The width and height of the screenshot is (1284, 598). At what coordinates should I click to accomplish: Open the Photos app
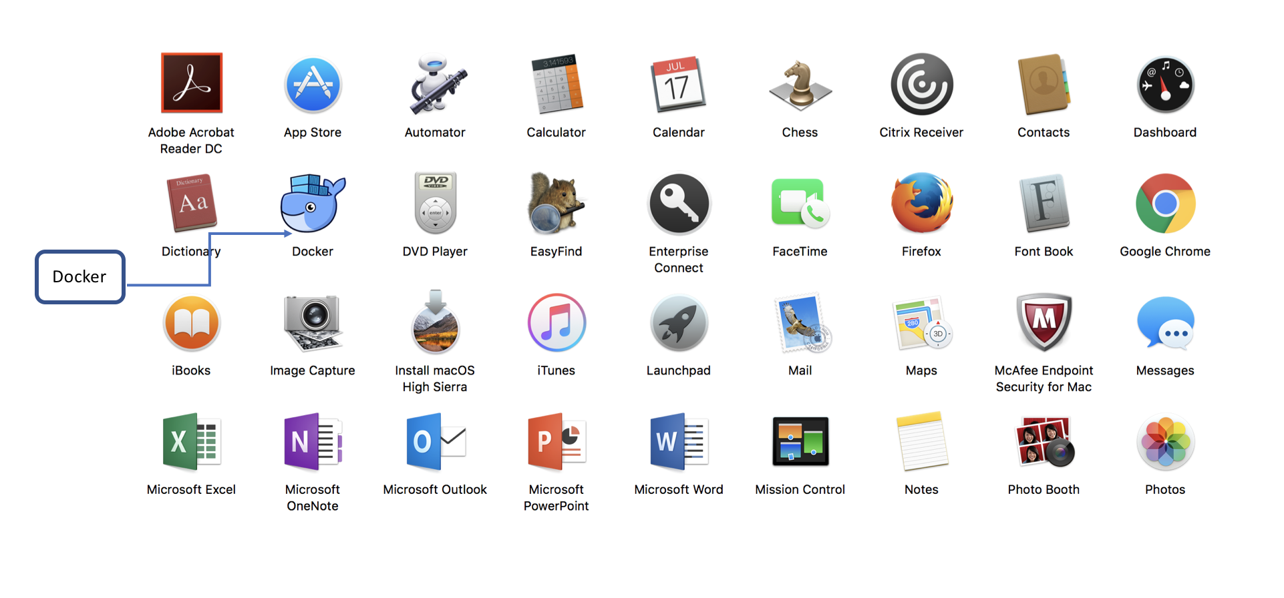[x=1165, y=442]
